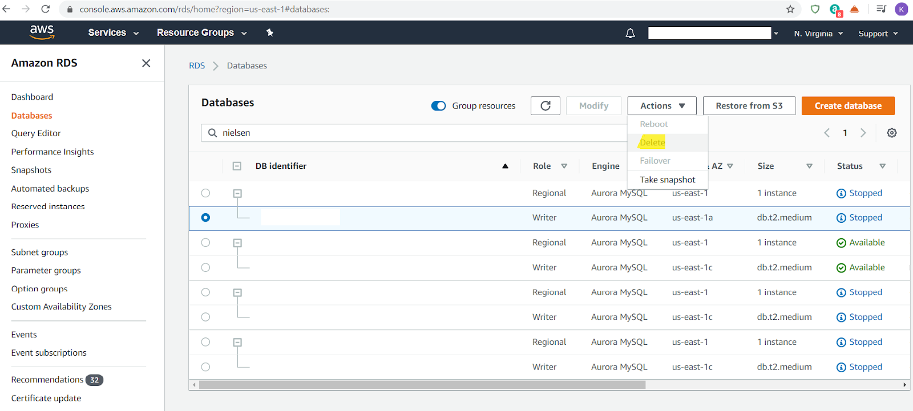The image size is (913, 411).
Task: Follow RDS breadcrumb link
Action: point(197,66)
